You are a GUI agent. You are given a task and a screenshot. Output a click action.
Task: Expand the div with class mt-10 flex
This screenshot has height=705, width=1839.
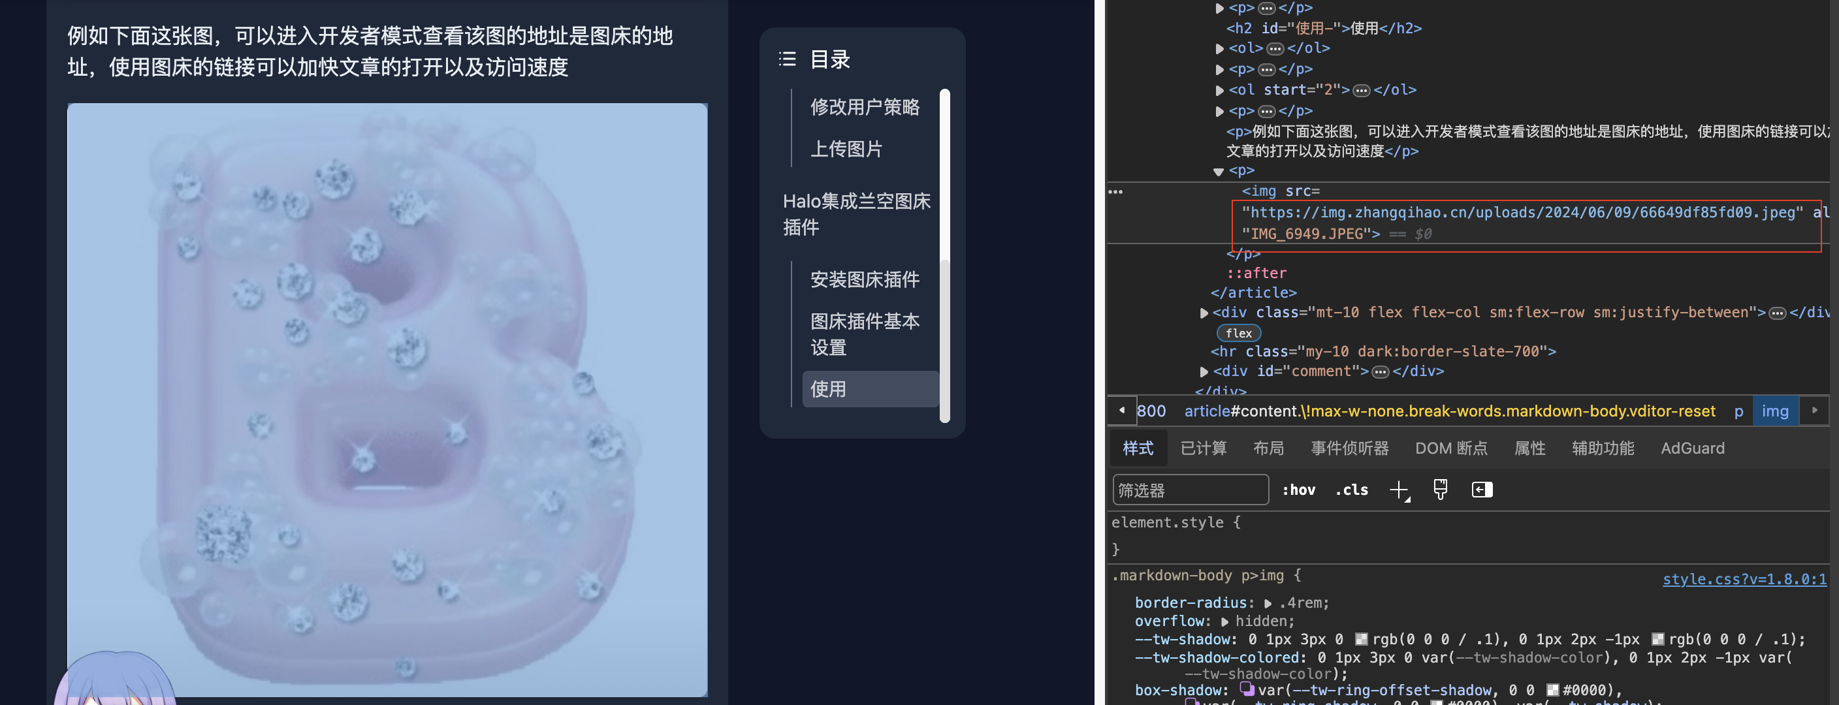[1204, 313]
